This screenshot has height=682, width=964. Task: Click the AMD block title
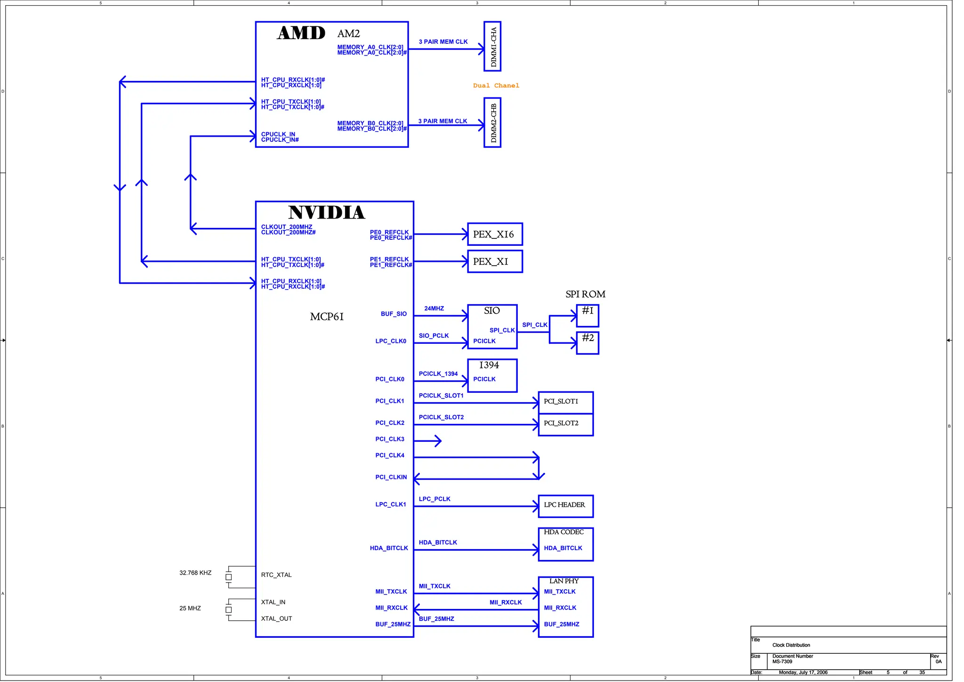coord(301,33)
